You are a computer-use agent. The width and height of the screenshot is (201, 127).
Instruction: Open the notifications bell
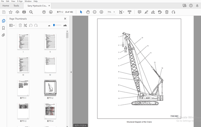197,5
